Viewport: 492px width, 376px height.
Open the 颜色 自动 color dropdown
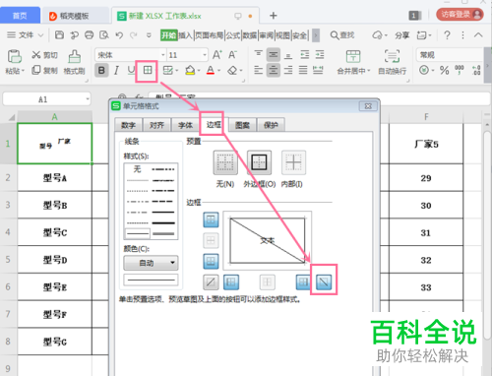(x=151, y=263)
